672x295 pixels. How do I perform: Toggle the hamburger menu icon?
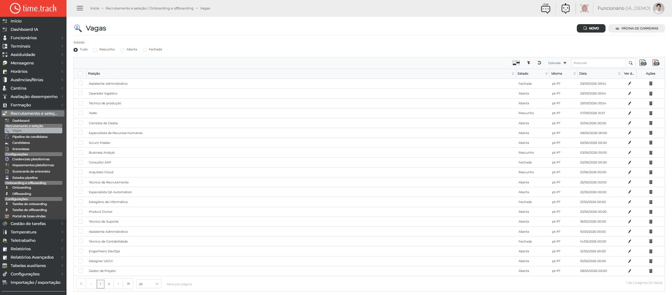coord(80,8)
